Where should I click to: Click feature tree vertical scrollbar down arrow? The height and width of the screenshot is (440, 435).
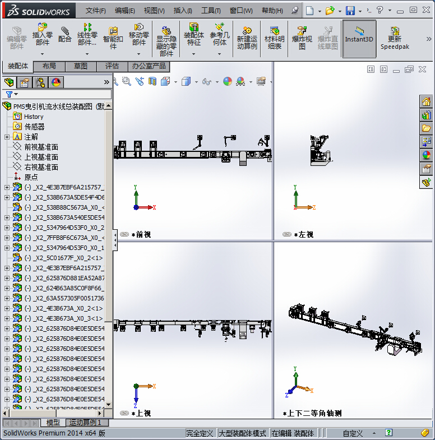[x=108, y=405]
